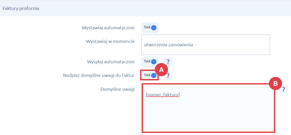291x135 pixels.
Task: Focus the Domyślne uwagi text area
Action: 208,113
